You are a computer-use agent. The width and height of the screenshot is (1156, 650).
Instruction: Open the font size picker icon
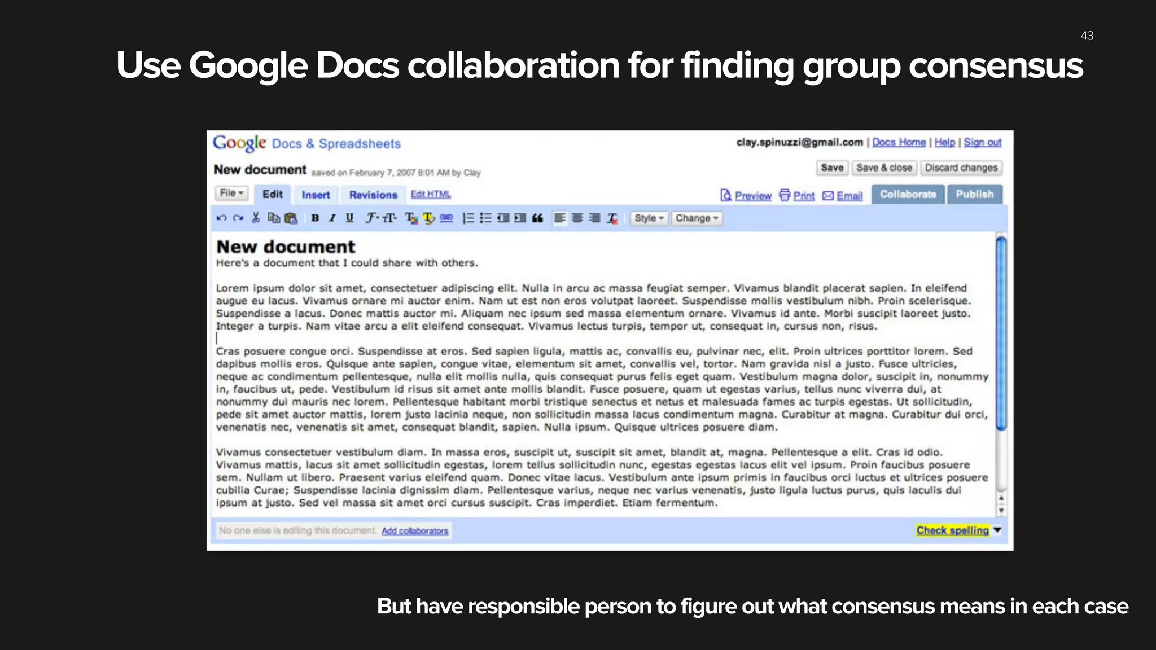click(389, 218)
